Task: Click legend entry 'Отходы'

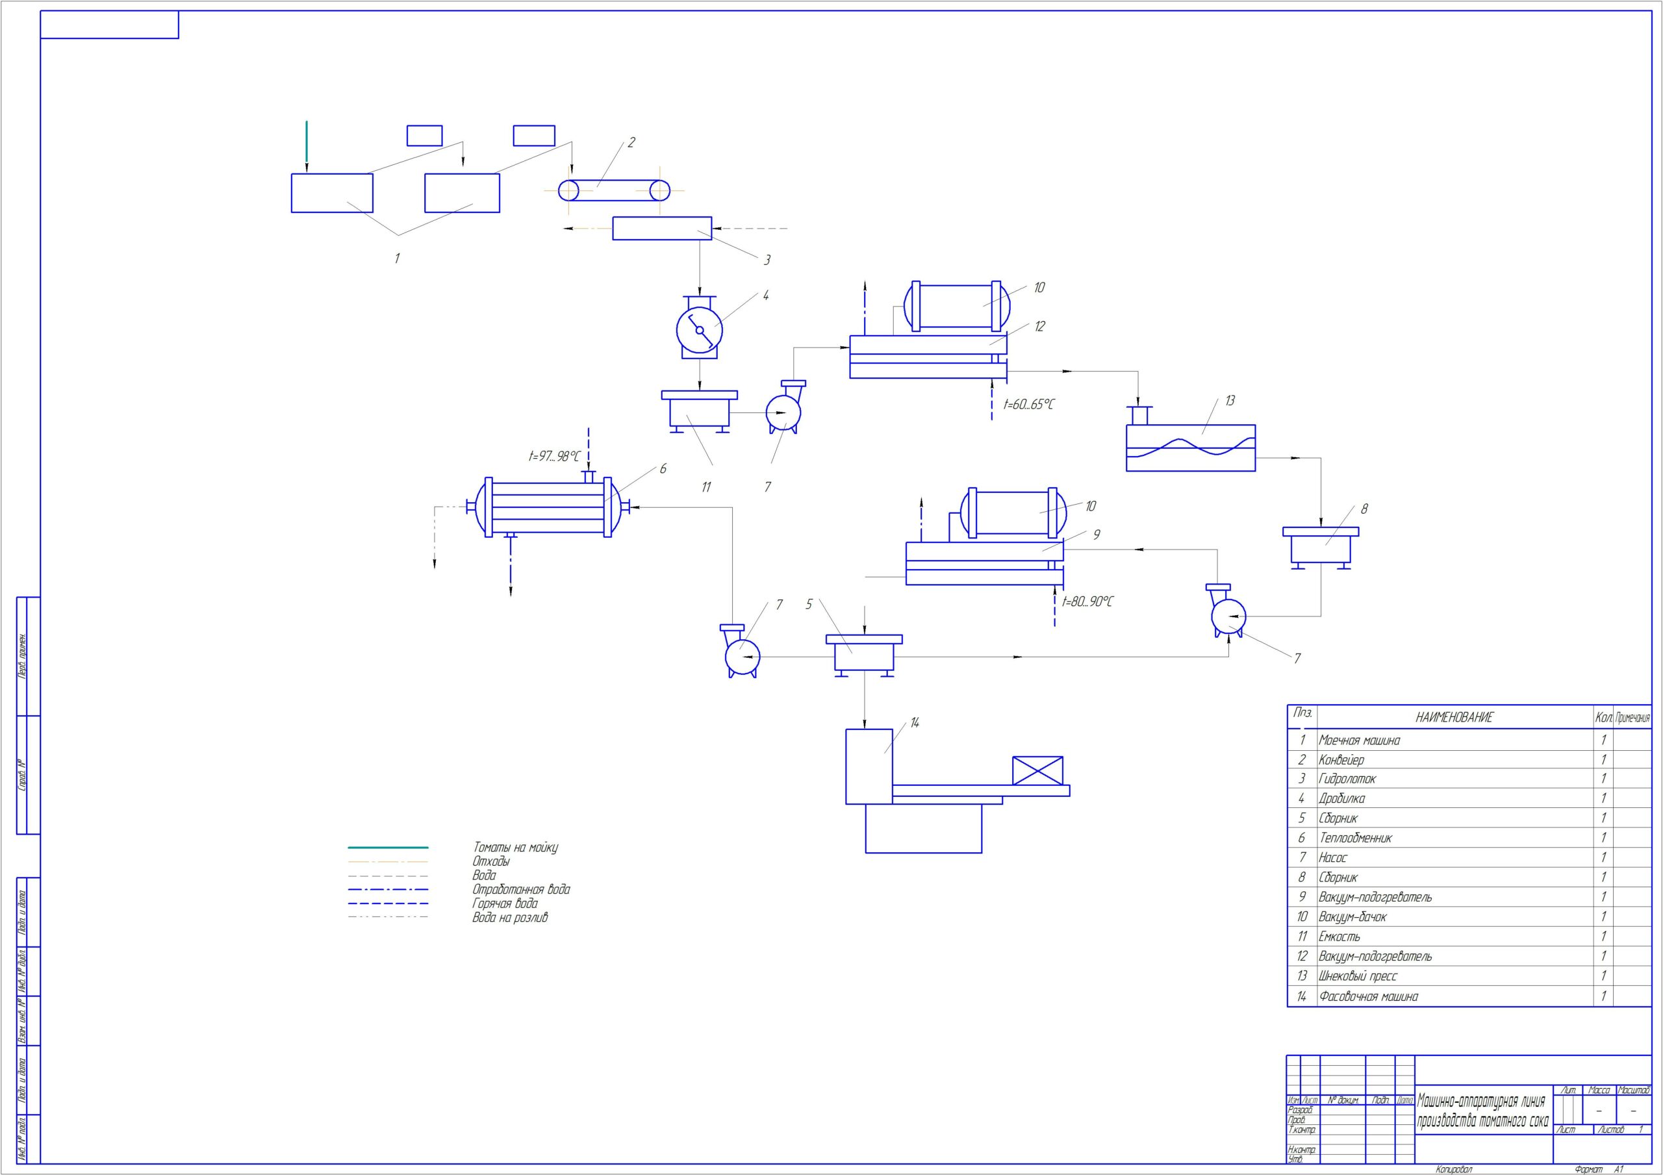Action: (x=491, y=861)
